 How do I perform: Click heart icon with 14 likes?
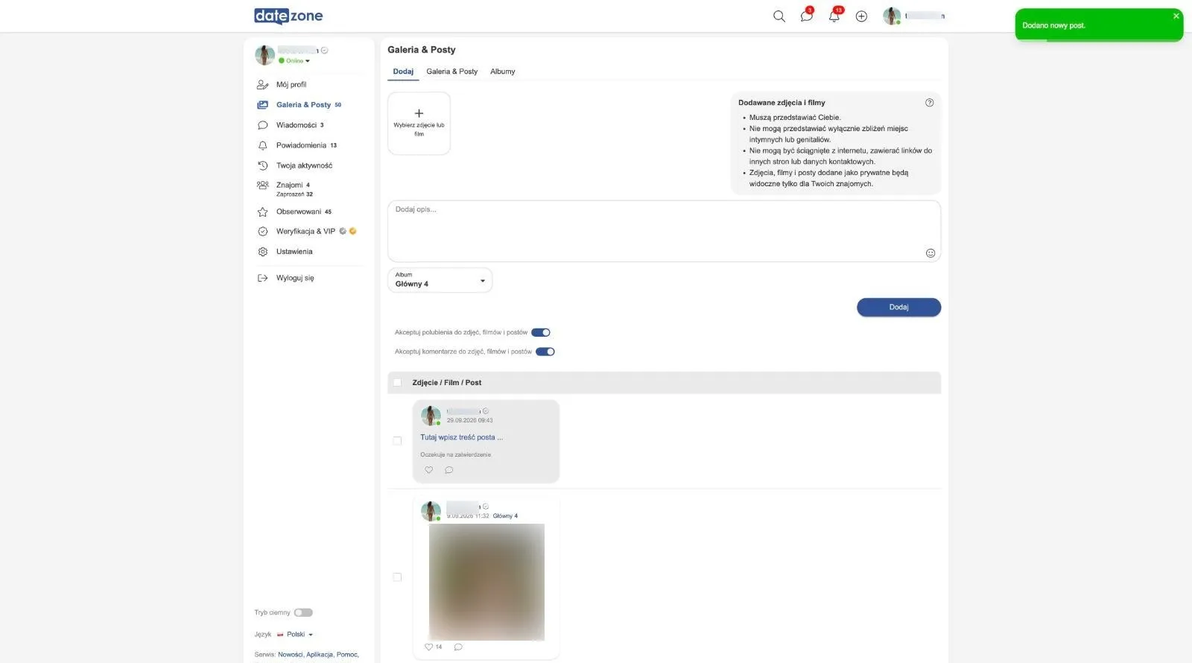click(x=428, y=647)
